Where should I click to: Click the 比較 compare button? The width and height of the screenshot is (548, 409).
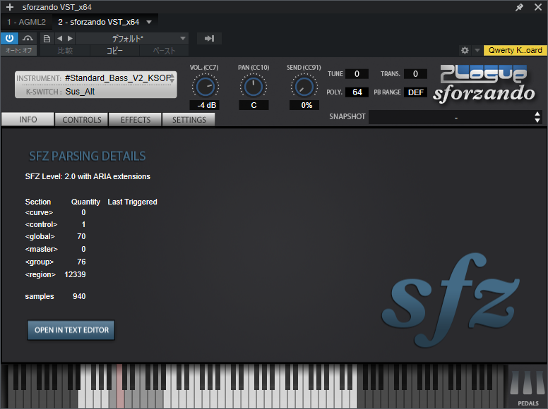tap(65, 51)
